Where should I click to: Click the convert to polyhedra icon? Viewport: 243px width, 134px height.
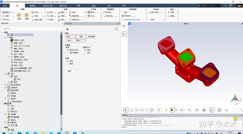click(33, 20)
